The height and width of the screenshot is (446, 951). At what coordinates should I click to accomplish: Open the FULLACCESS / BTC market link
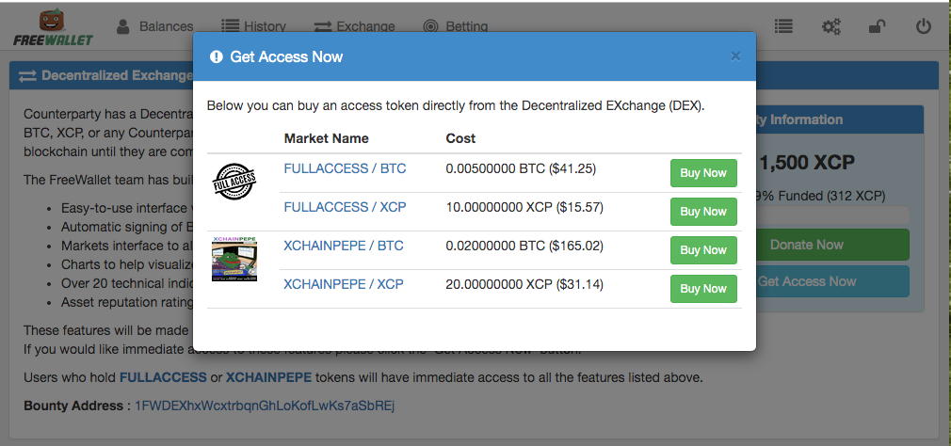(x=346, y=168)
